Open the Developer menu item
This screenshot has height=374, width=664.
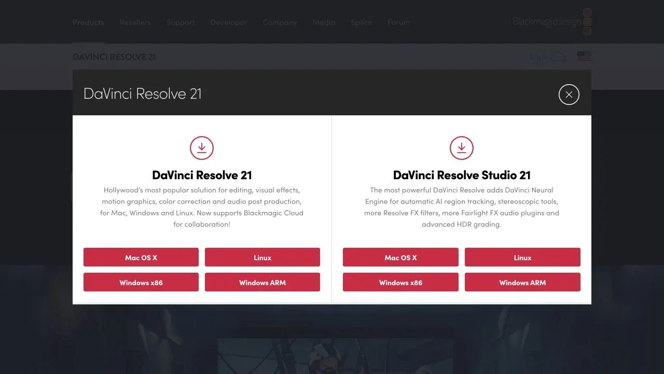(229, 22)
